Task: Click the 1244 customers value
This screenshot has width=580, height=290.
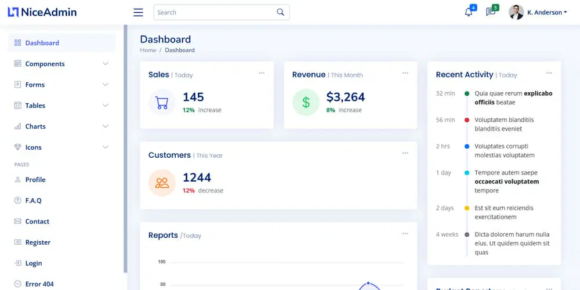Action: pos(197,177)
